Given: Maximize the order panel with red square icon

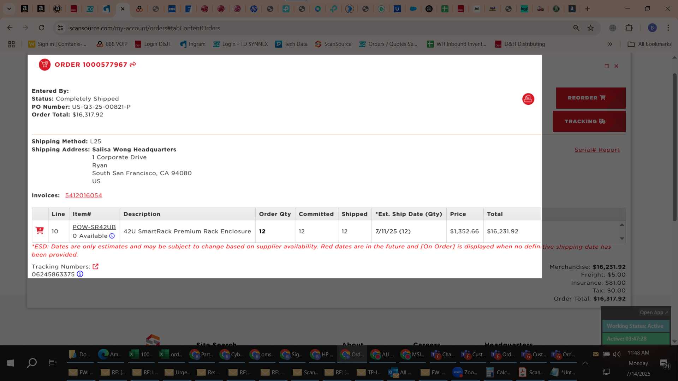Looking at the screenshot, I should click(x=607, y=66).
